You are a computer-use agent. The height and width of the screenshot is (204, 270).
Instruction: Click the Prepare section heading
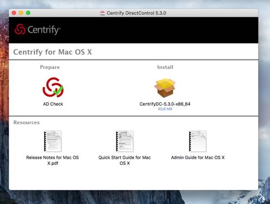click(50, 67)
